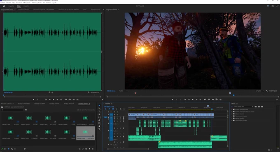This screenshot has width=280, height=152.
Task: Play the Program monitor sequence
Action: (193, 100)
